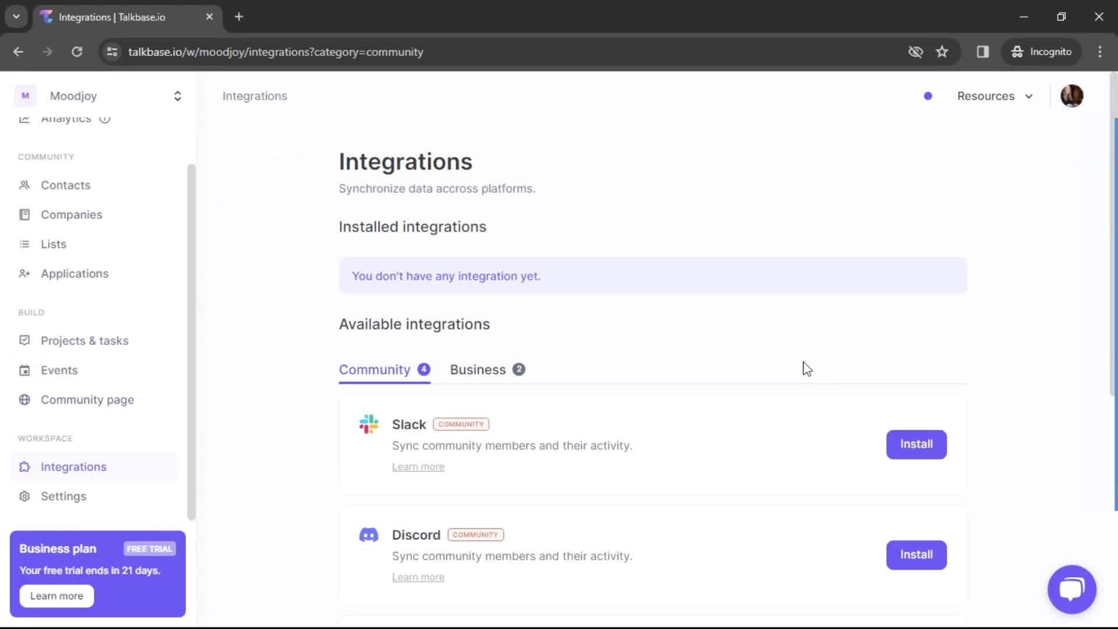Open Community page via globe icon
Image resolution: width=1118 pixels, height=629 pixels.
click(24, 400)
